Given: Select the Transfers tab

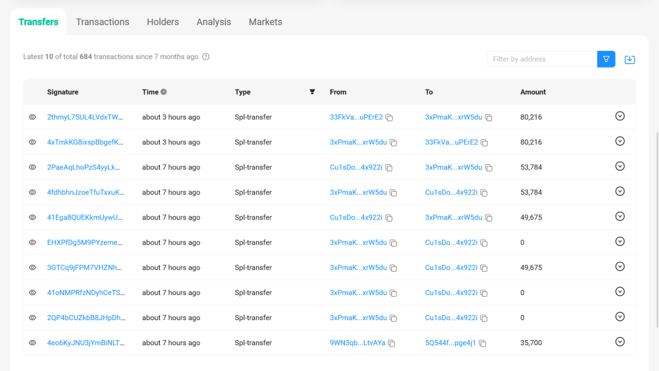Looking at the screenshot, I should click(38, 22).
